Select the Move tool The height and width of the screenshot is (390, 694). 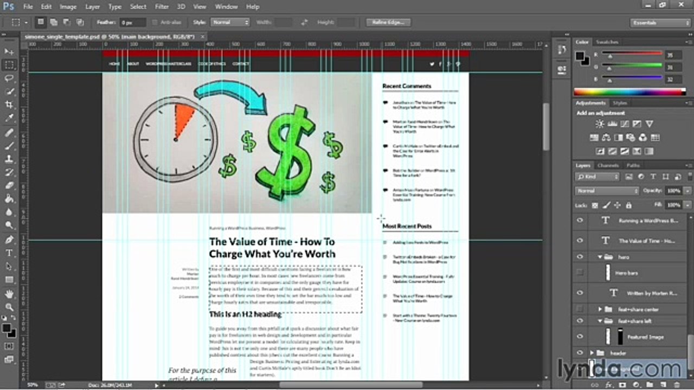pyautogui.click(x=9, y=51)
